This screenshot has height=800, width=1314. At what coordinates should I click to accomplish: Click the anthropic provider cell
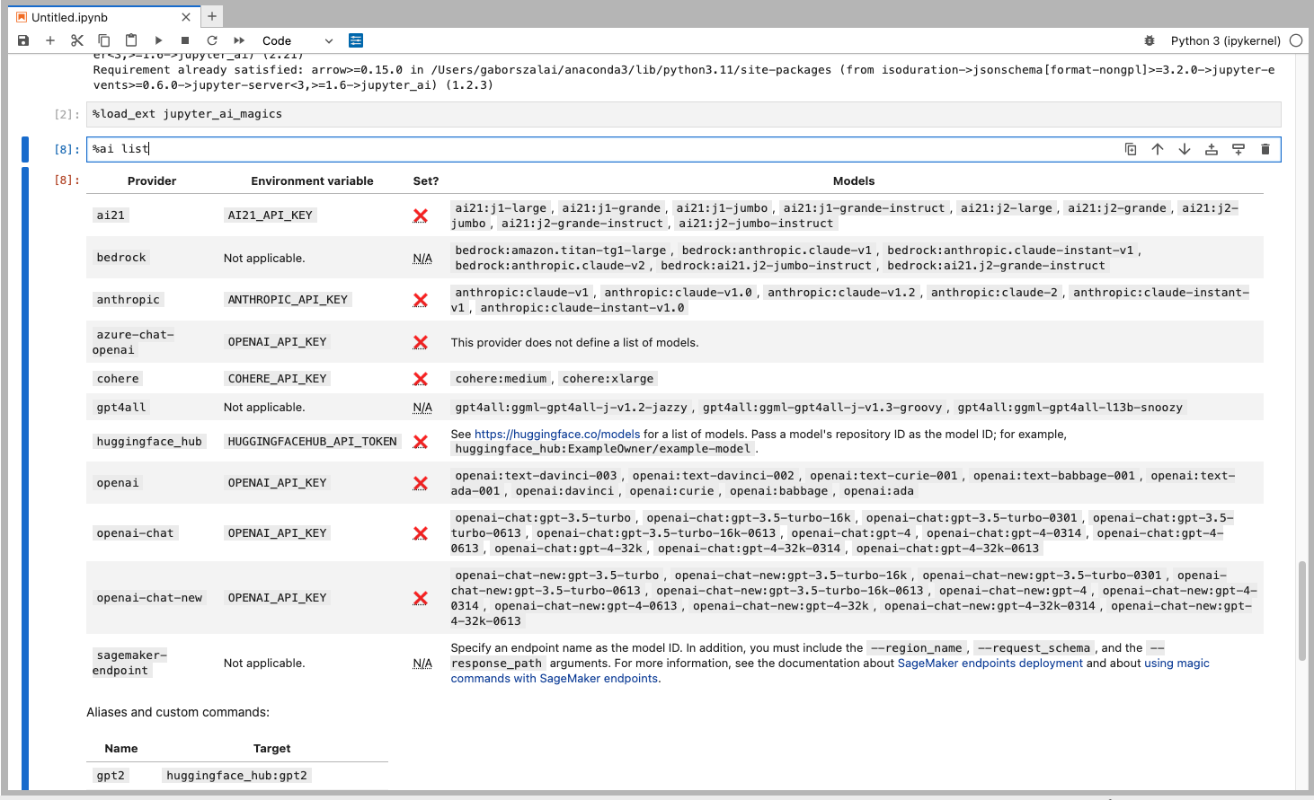click(129, 300)
